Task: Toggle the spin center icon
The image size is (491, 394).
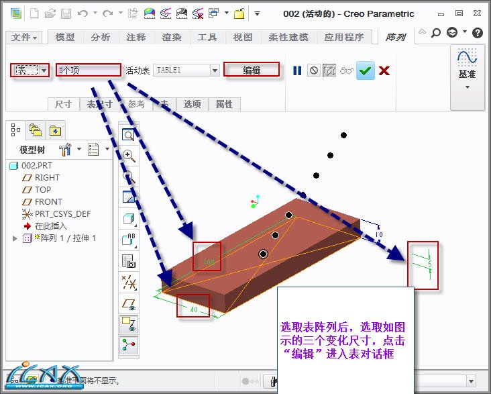Action: coord(129,344)
